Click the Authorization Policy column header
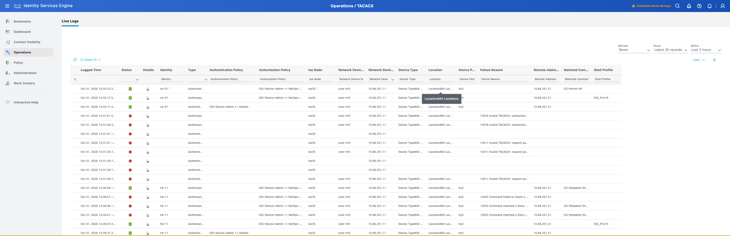Screen dimensions: 730x236 coord(274,70)
